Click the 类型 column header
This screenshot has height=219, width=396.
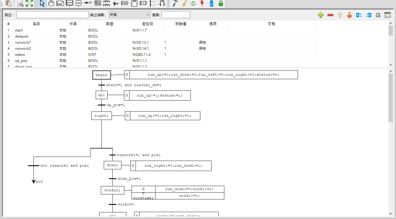(110, 24)
